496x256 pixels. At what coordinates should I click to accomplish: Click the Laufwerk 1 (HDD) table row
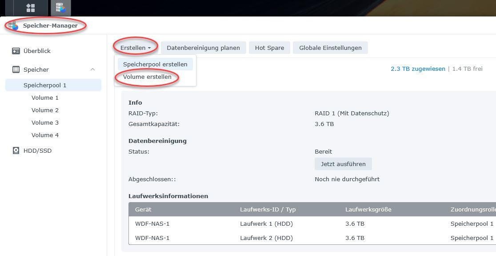[x=266, y=223]
